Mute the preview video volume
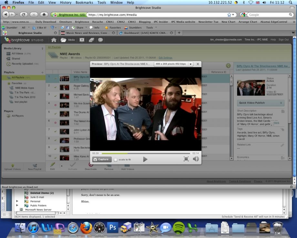Image resolution: width=297 pixels, height=238 pixels. point(196,159)
